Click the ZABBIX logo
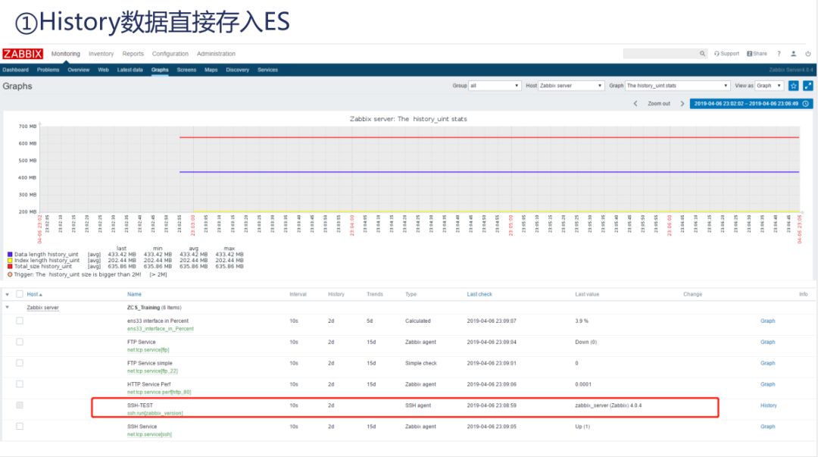The width and height of the screenshot is (818, 457). [x=23, y=54]
